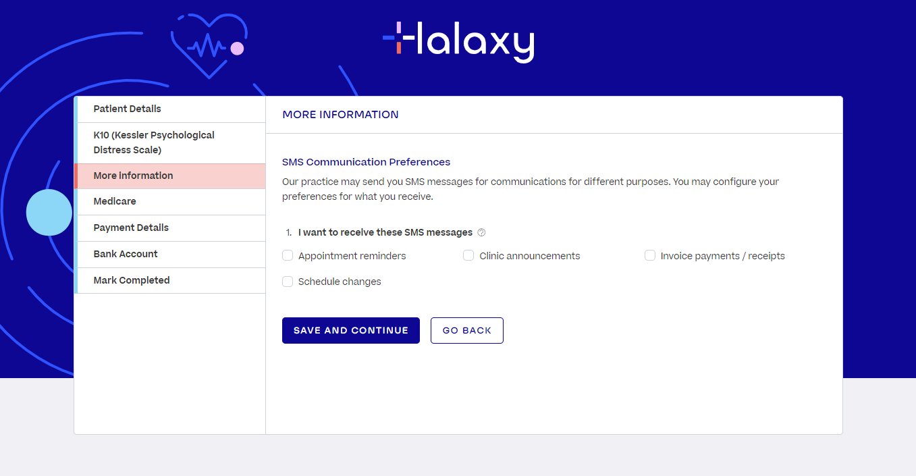Click the heart pulse illustration icon

tap(209, 45)
